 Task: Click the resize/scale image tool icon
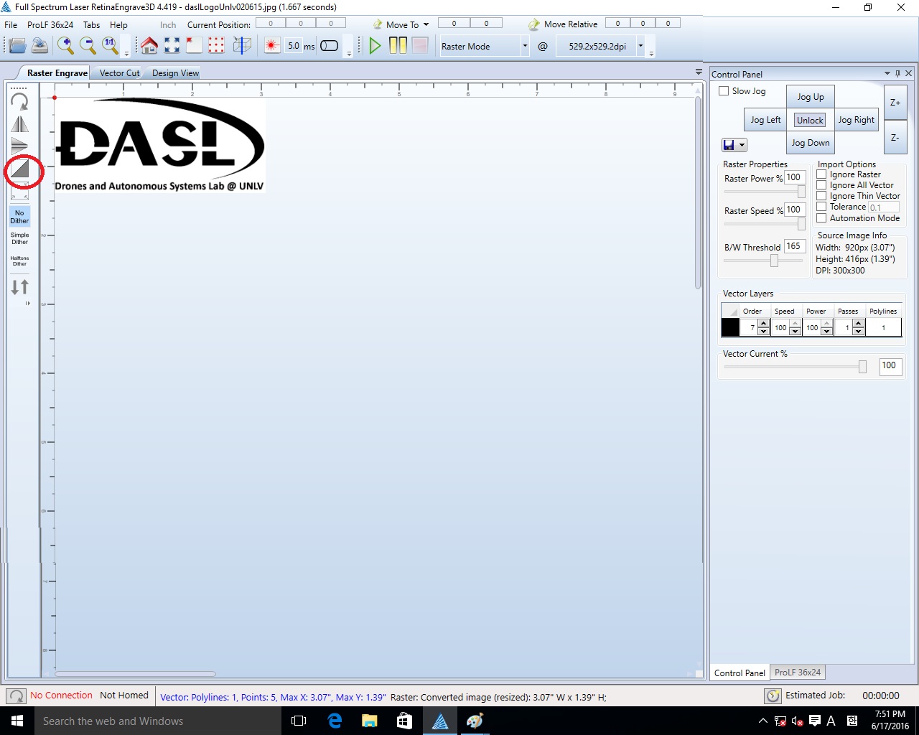(x=19, y=190)
